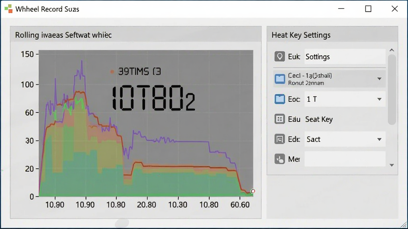The height and width of the screenshot is (229, 408).
Task: Open the Edk Sact dropdown
Action: [379, 140]
